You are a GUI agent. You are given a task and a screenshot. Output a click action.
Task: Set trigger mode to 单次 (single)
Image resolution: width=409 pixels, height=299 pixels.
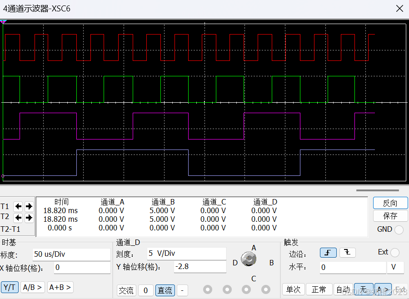[294, 289]
